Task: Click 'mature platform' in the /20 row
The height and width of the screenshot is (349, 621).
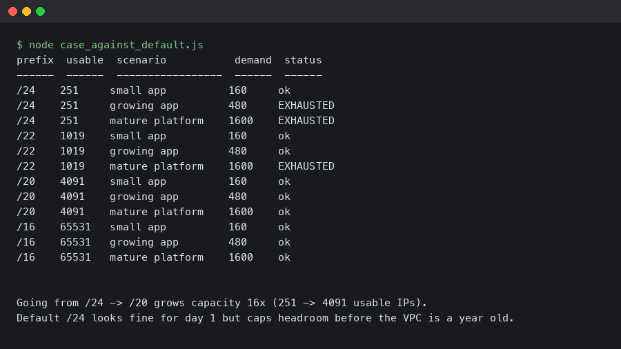Action: [157, 212]
